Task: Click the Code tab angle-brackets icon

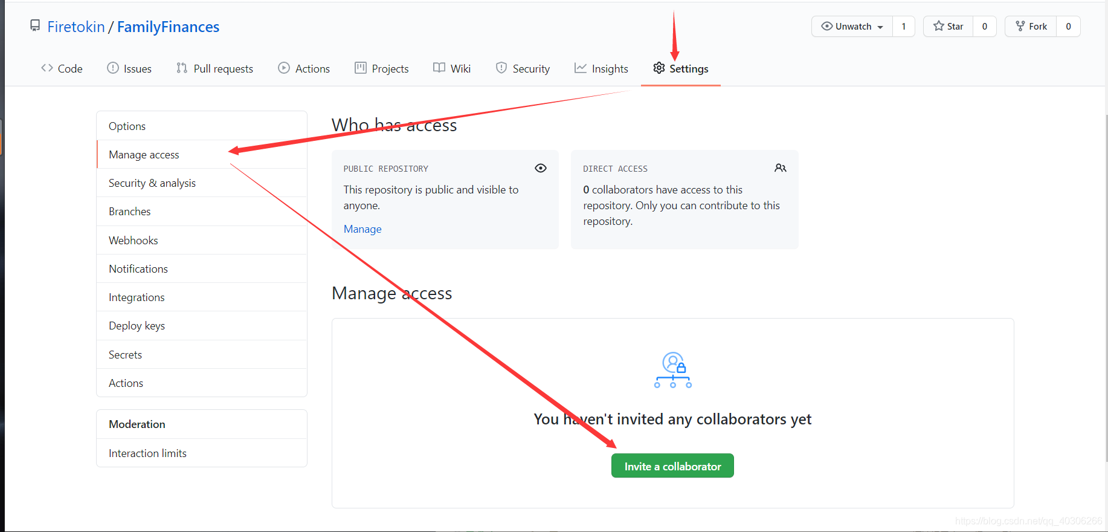Action: (x=47, y=68)
